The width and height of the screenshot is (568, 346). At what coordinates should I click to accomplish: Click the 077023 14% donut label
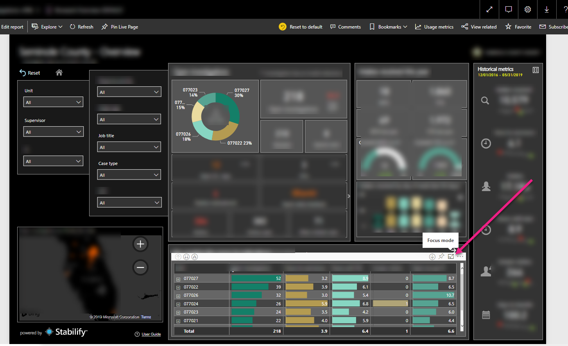tap(190, 92)
